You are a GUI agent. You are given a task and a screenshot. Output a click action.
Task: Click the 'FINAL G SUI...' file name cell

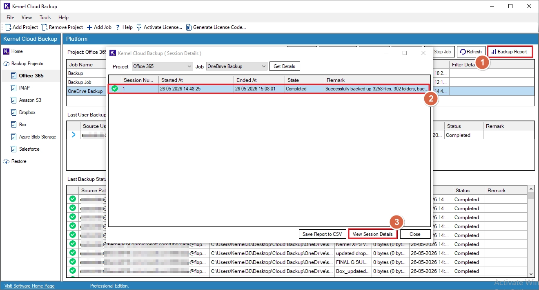pos(353,262)
